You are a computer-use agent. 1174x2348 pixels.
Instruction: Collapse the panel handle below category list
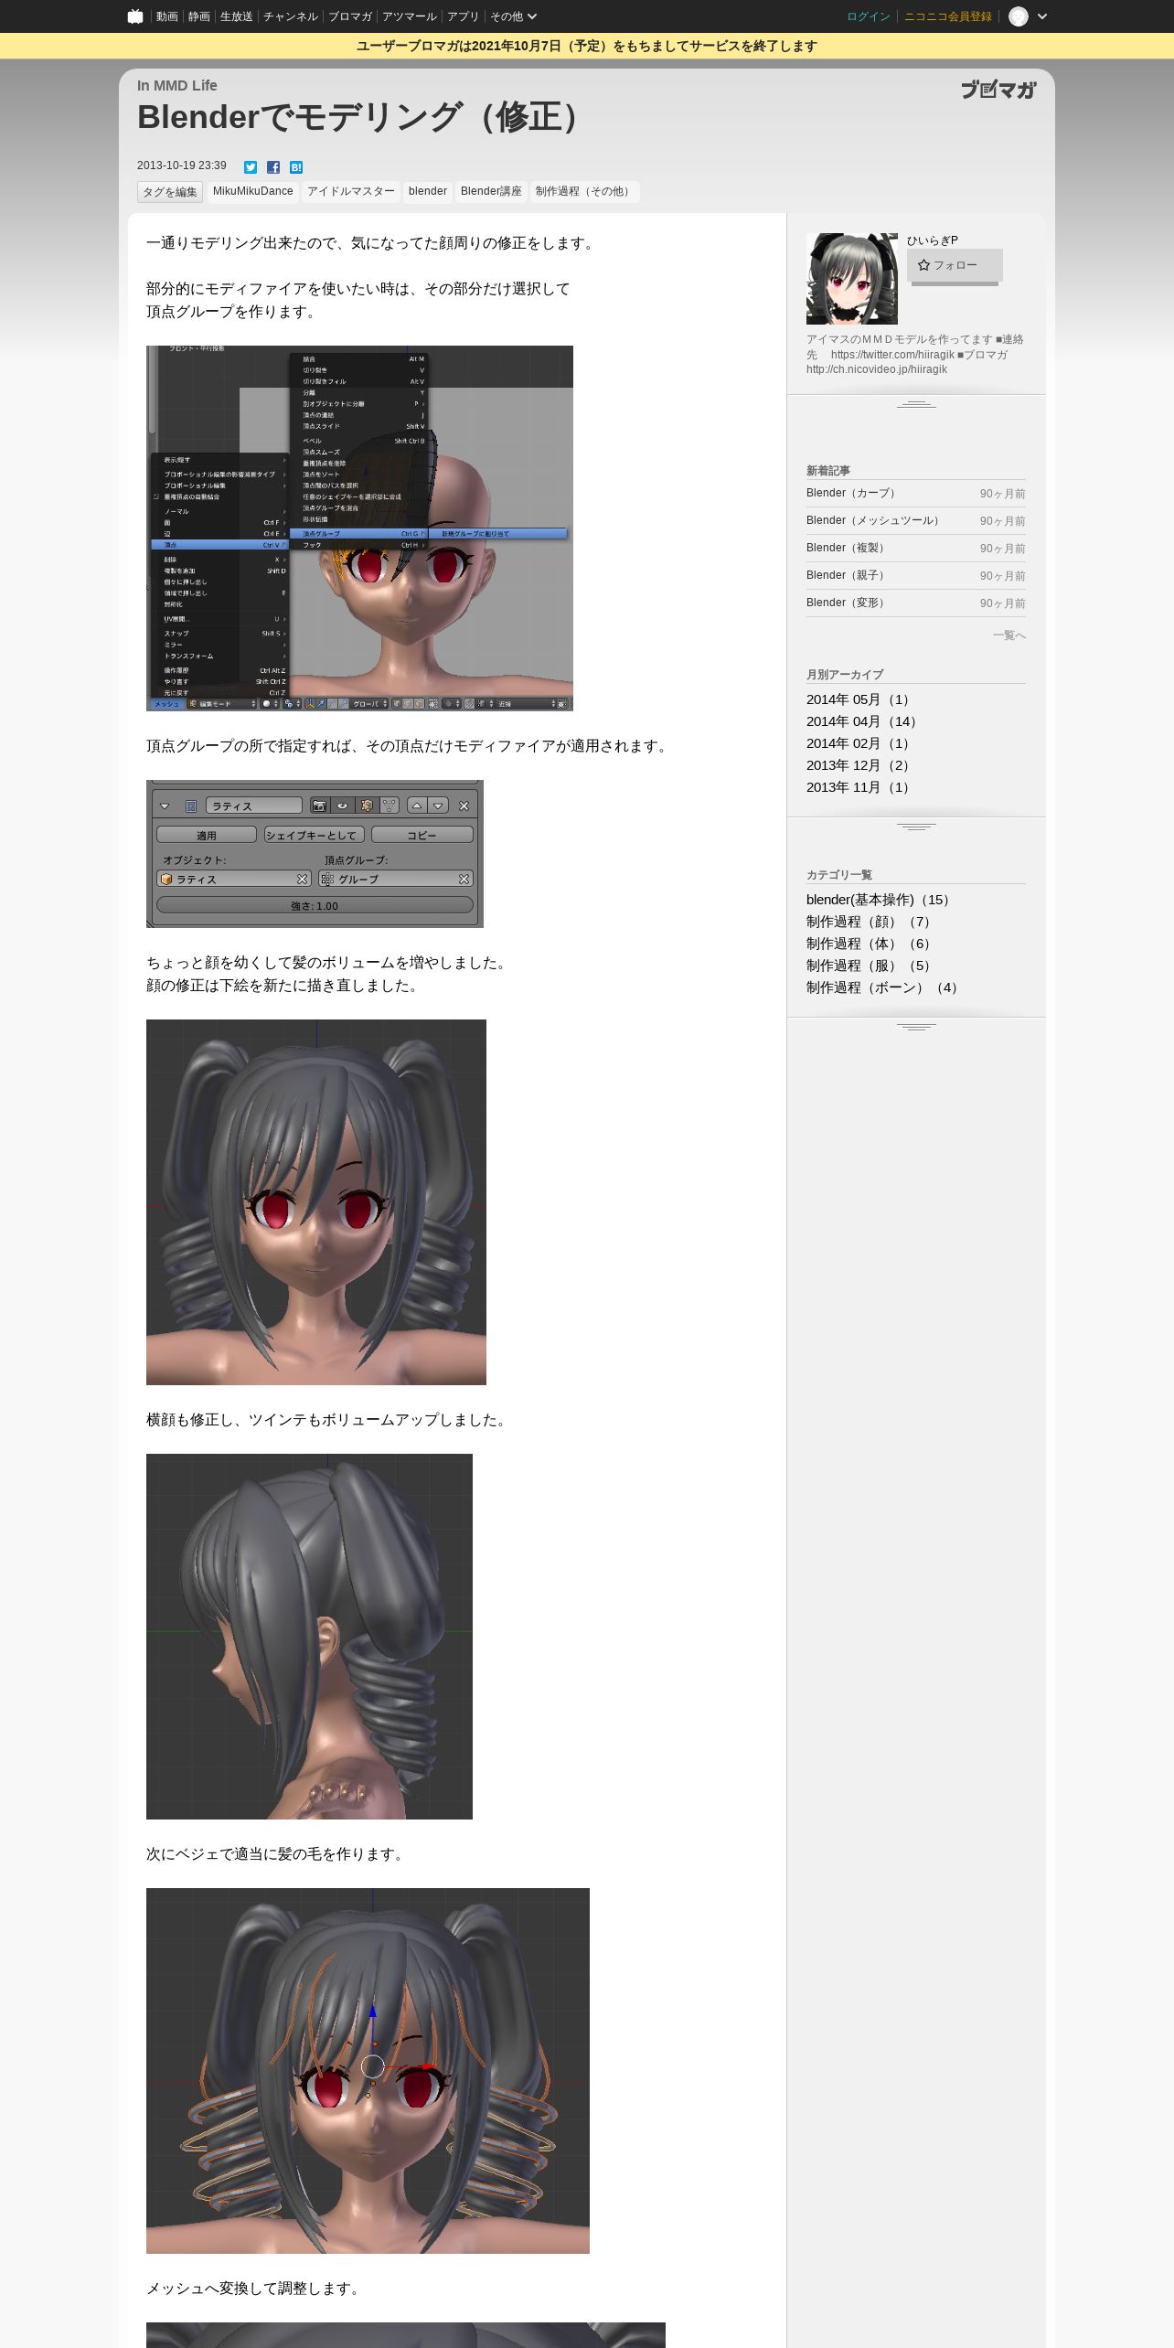[x=916, y=1027]
